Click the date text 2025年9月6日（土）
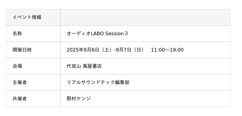Image resolution: width=242 pixels, height=116 pixels. click(90, 50)
